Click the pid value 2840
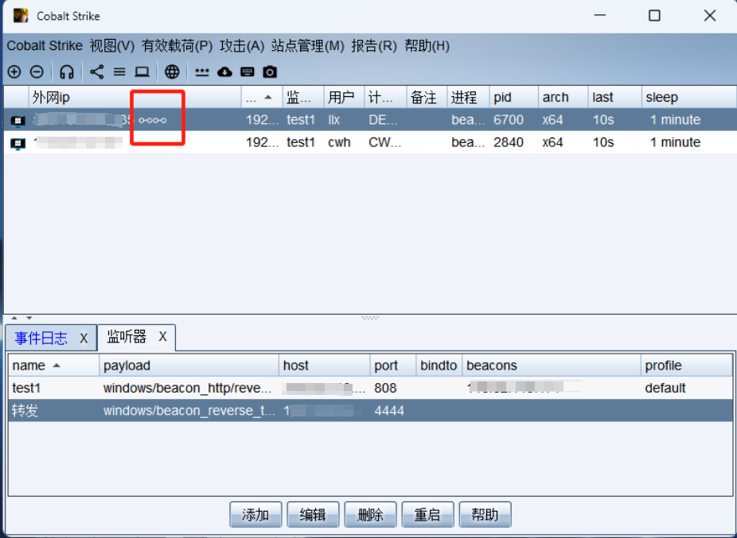 tap(508, 142)
